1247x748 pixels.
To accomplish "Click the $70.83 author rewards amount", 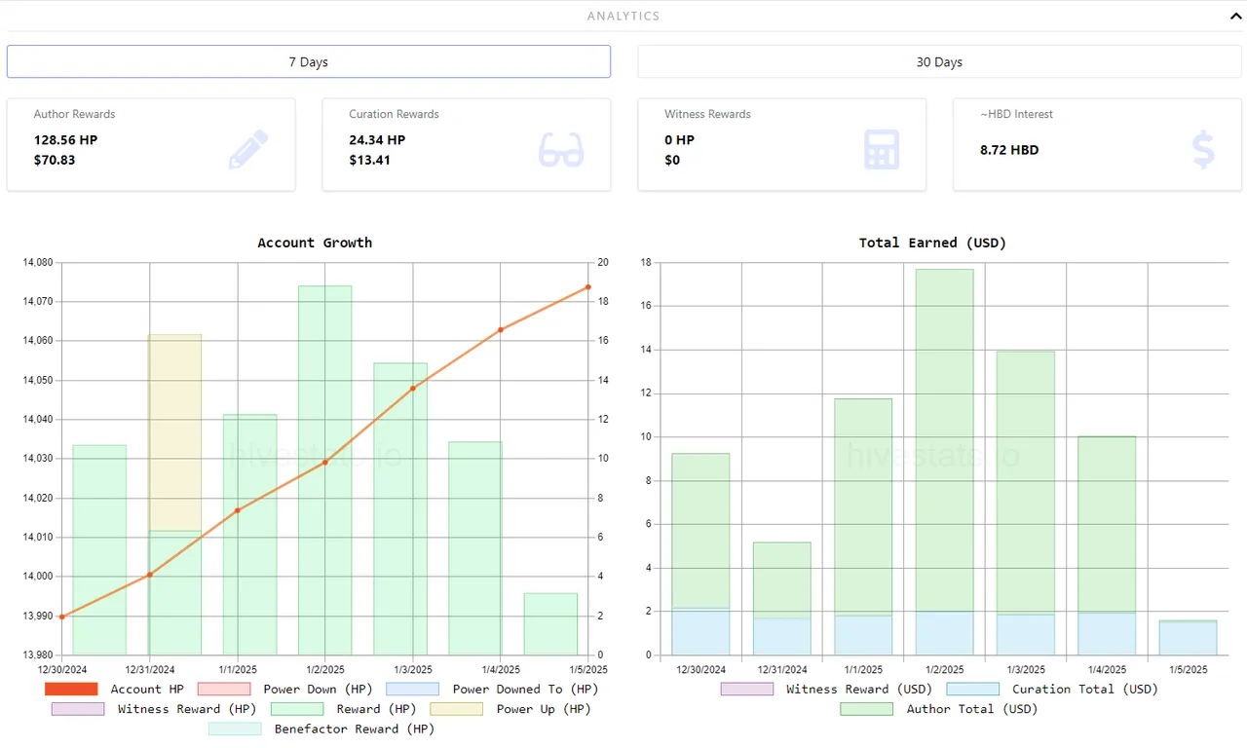I will click(x=55, y=160).
